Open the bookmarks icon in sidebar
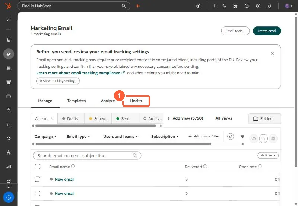The image size is (298, 206). (x=9, y=19)
